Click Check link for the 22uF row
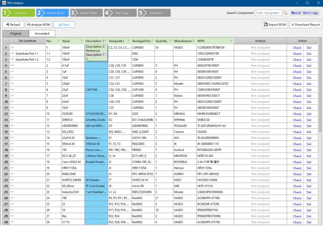Image resolution: width=323 pixels, height=226 pixels. point(297,90)
